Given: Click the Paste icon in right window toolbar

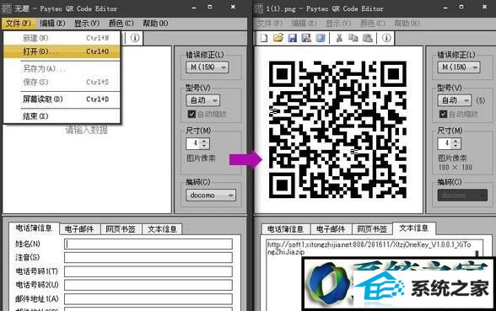Looking at the screenshot, I should click(367, 38).
